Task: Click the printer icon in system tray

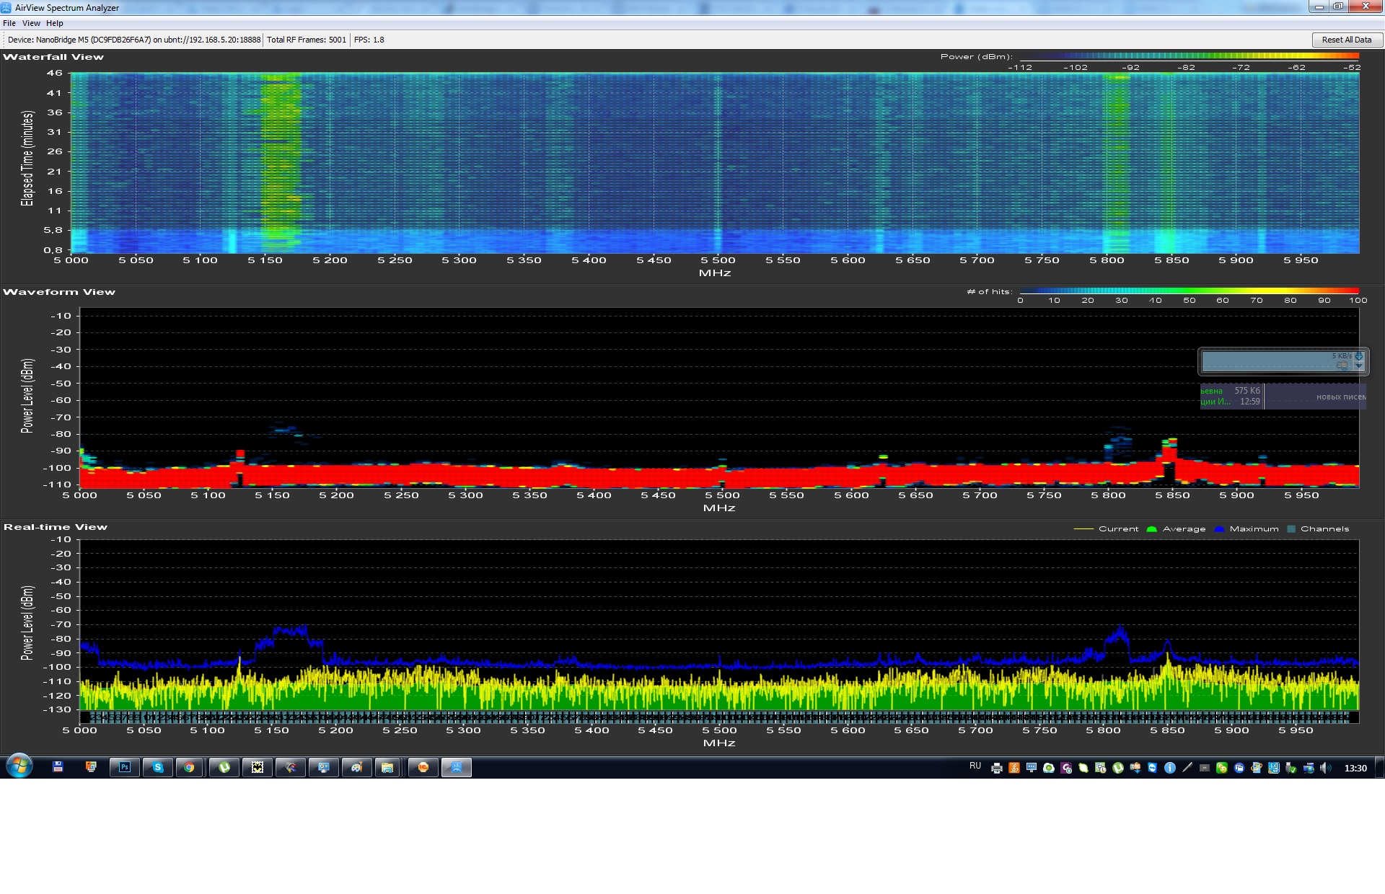Action: coord(996,768)
